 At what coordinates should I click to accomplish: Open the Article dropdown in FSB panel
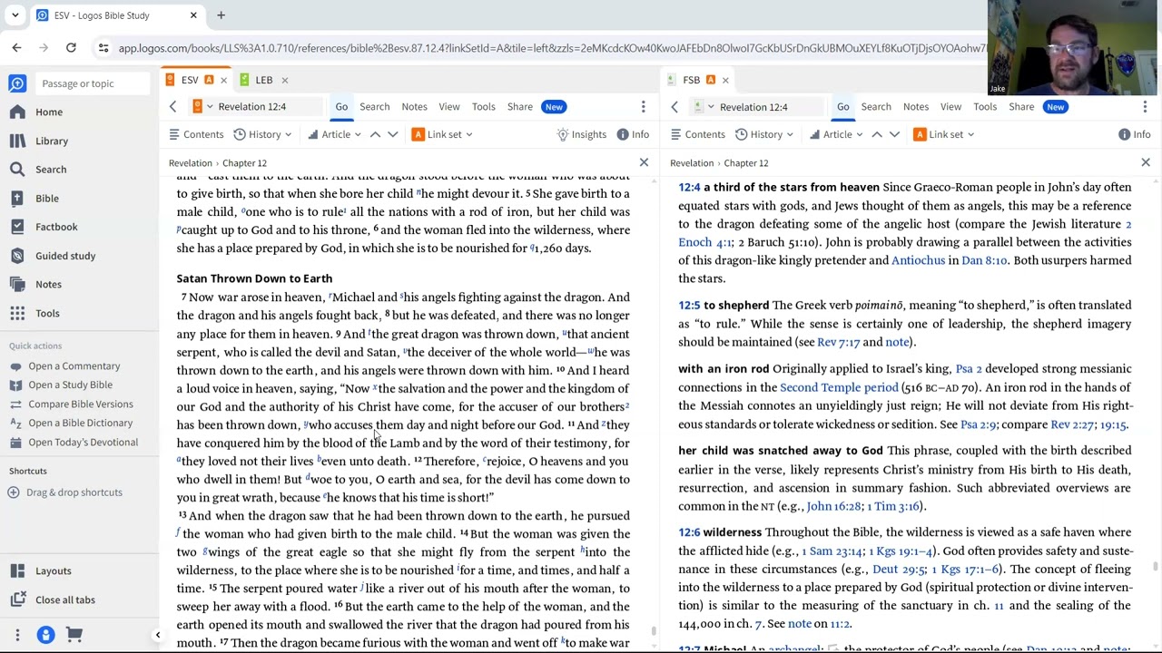click(x=836, y=134)
